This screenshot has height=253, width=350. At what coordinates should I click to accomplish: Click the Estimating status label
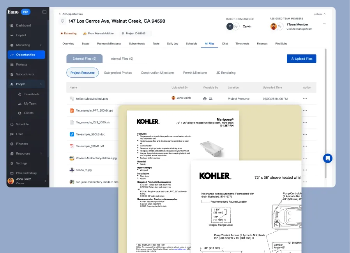(x=69, y=33)
